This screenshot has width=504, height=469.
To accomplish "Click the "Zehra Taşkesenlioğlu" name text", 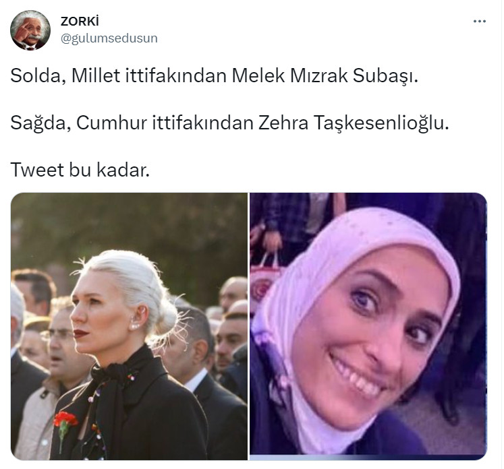I will click(354, 123).
